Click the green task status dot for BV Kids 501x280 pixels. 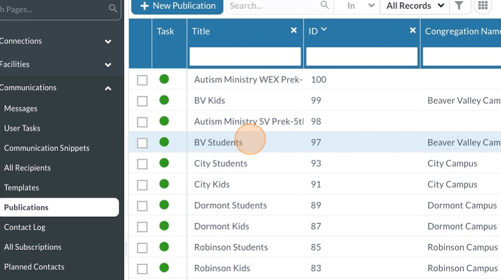pos(164,100)
